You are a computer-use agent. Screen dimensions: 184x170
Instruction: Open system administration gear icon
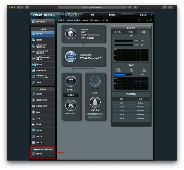click(x=33, y=130)
